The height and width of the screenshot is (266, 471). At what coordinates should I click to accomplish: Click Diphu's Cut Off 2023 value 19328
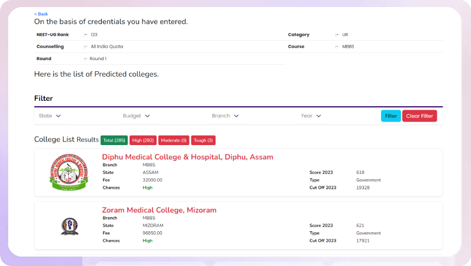[363, 188]
